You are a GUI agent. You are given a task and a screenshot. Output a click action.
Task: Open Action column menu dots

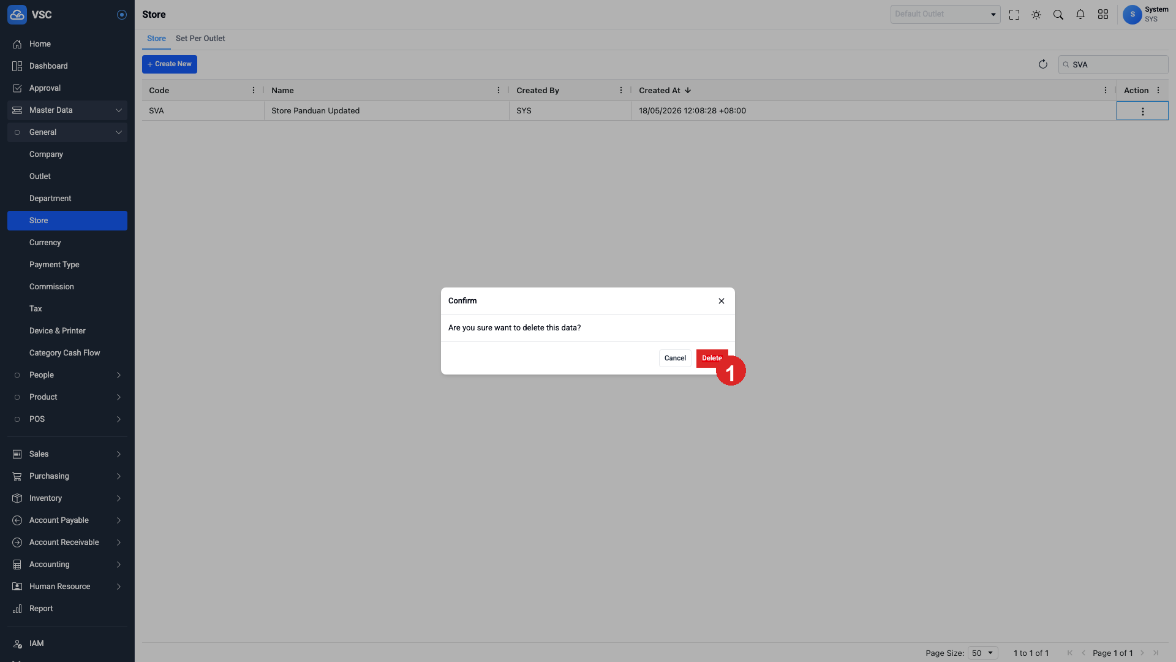1158,90
